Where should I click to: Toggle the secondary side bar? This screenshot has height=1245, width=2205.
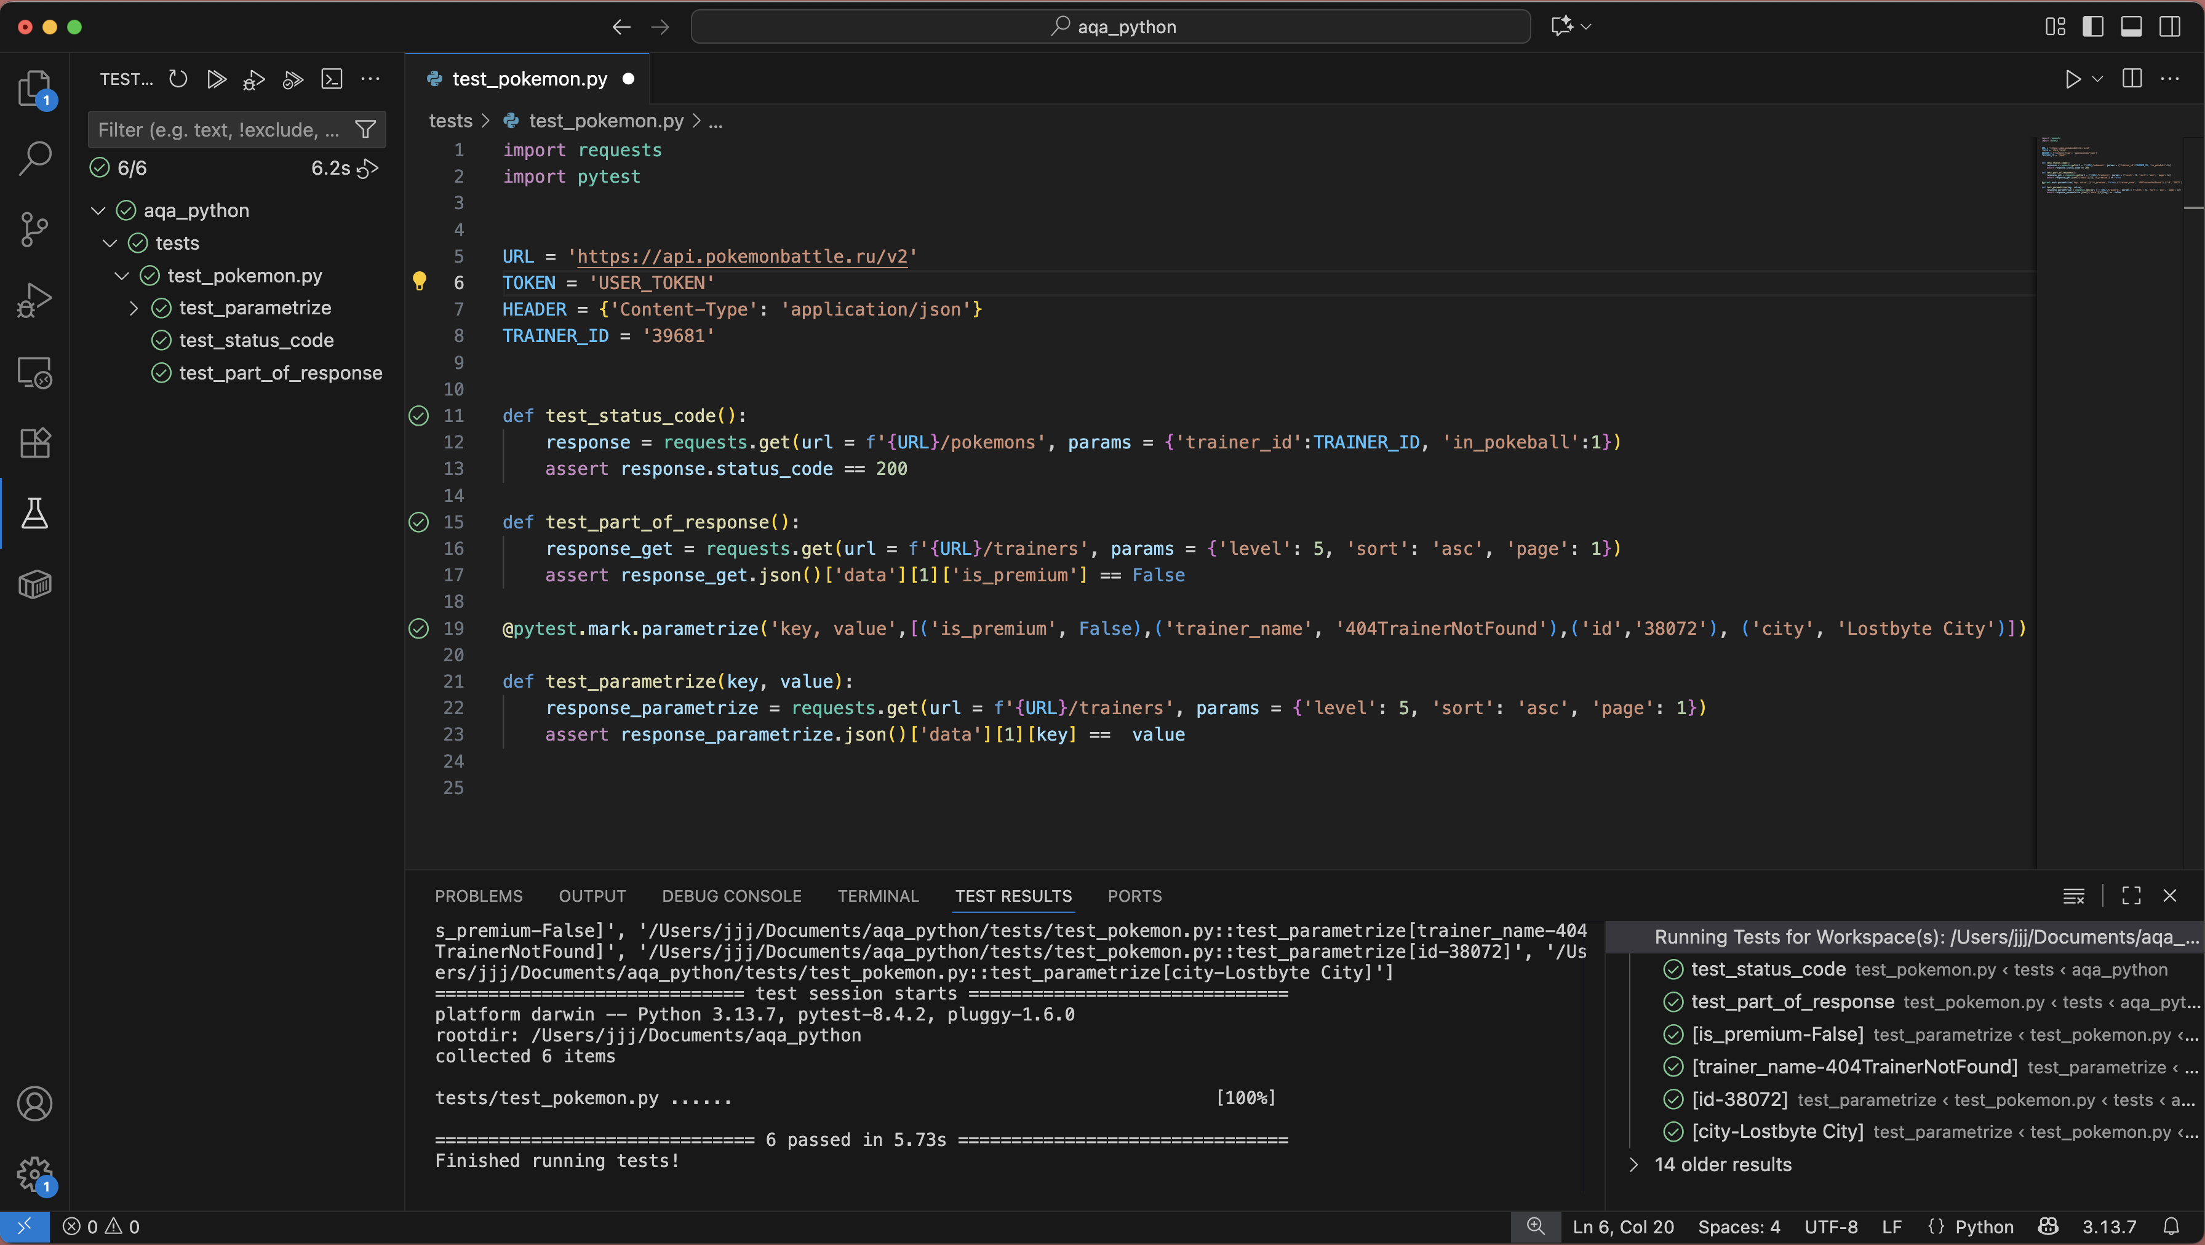click(x=2170, y=26)
